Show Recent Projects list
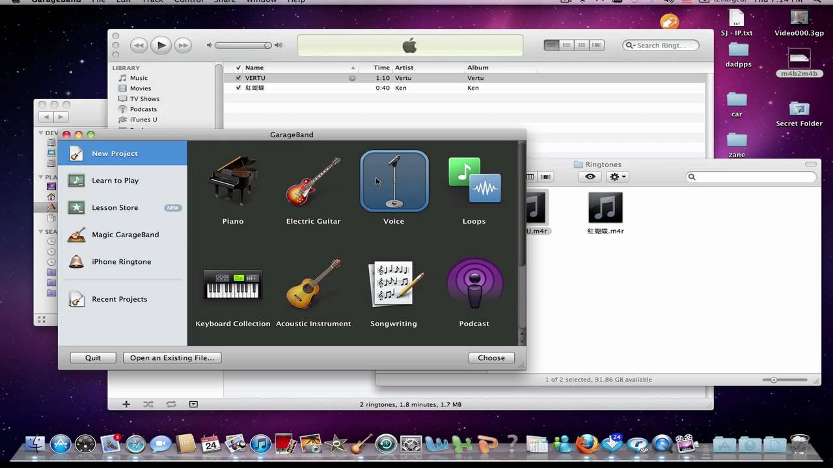This screenshot has width=833, height=468. click(x=122, y=299)
